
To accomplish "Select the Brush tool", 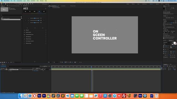I will pyautogui.click(x=25, y=4).
